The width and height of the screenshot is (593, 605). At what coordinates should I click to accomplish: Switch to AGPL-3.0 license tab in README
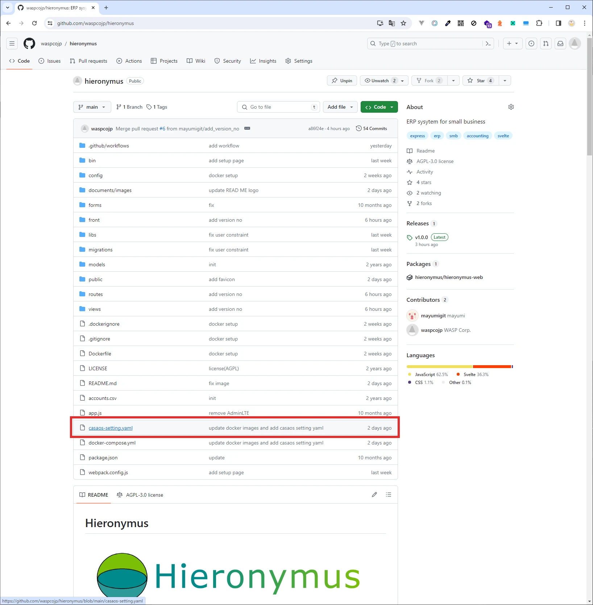[140, 495]
